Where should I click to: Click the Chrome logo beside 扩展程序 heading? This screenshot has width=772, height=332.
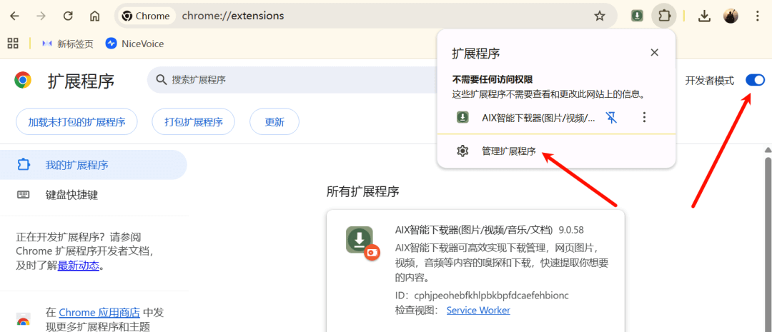(x=23, y=80)
